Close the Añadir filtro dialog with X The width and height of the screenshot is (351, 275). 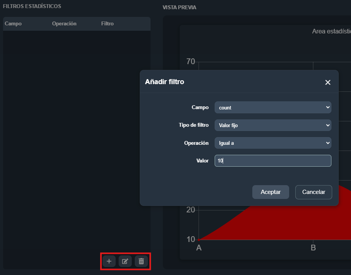click(x=328, y=82)
